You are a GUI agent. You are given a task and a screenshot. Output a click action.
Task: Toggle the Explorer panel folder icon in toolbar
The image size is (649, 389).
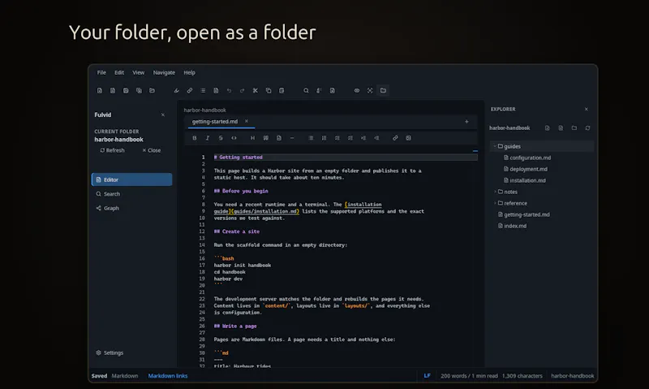[383, 90]
